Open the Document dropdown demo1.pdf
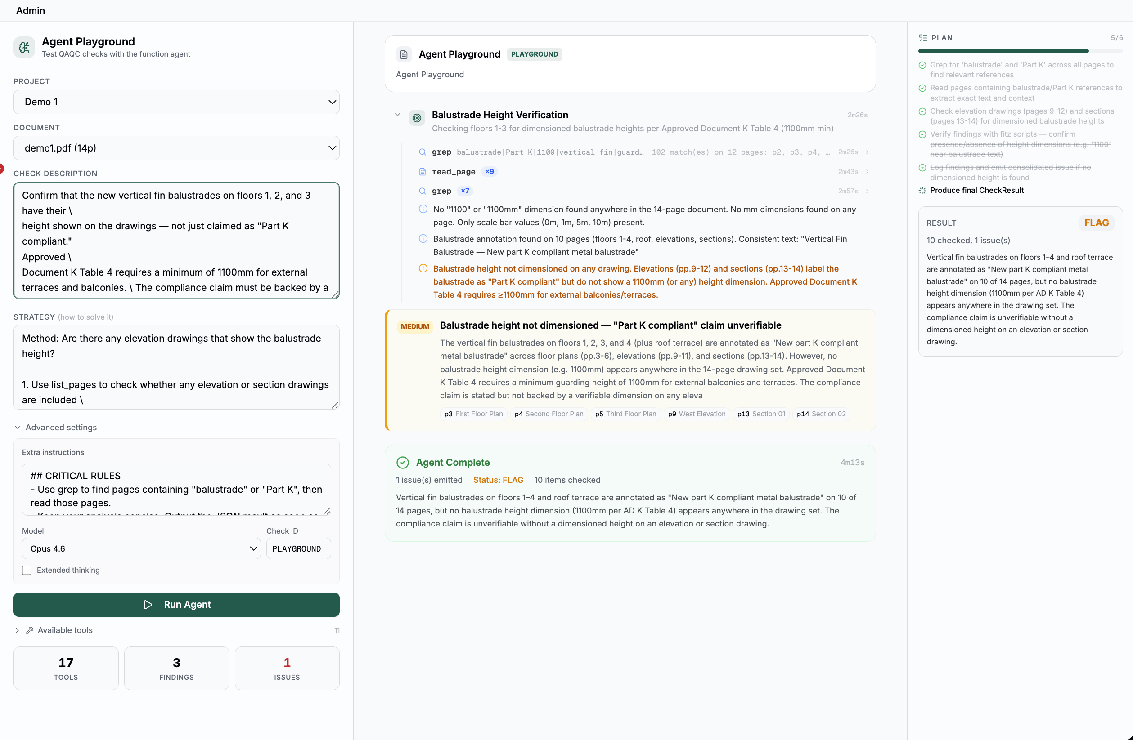This screenshot has width=1133, height=740. [176, 148]
